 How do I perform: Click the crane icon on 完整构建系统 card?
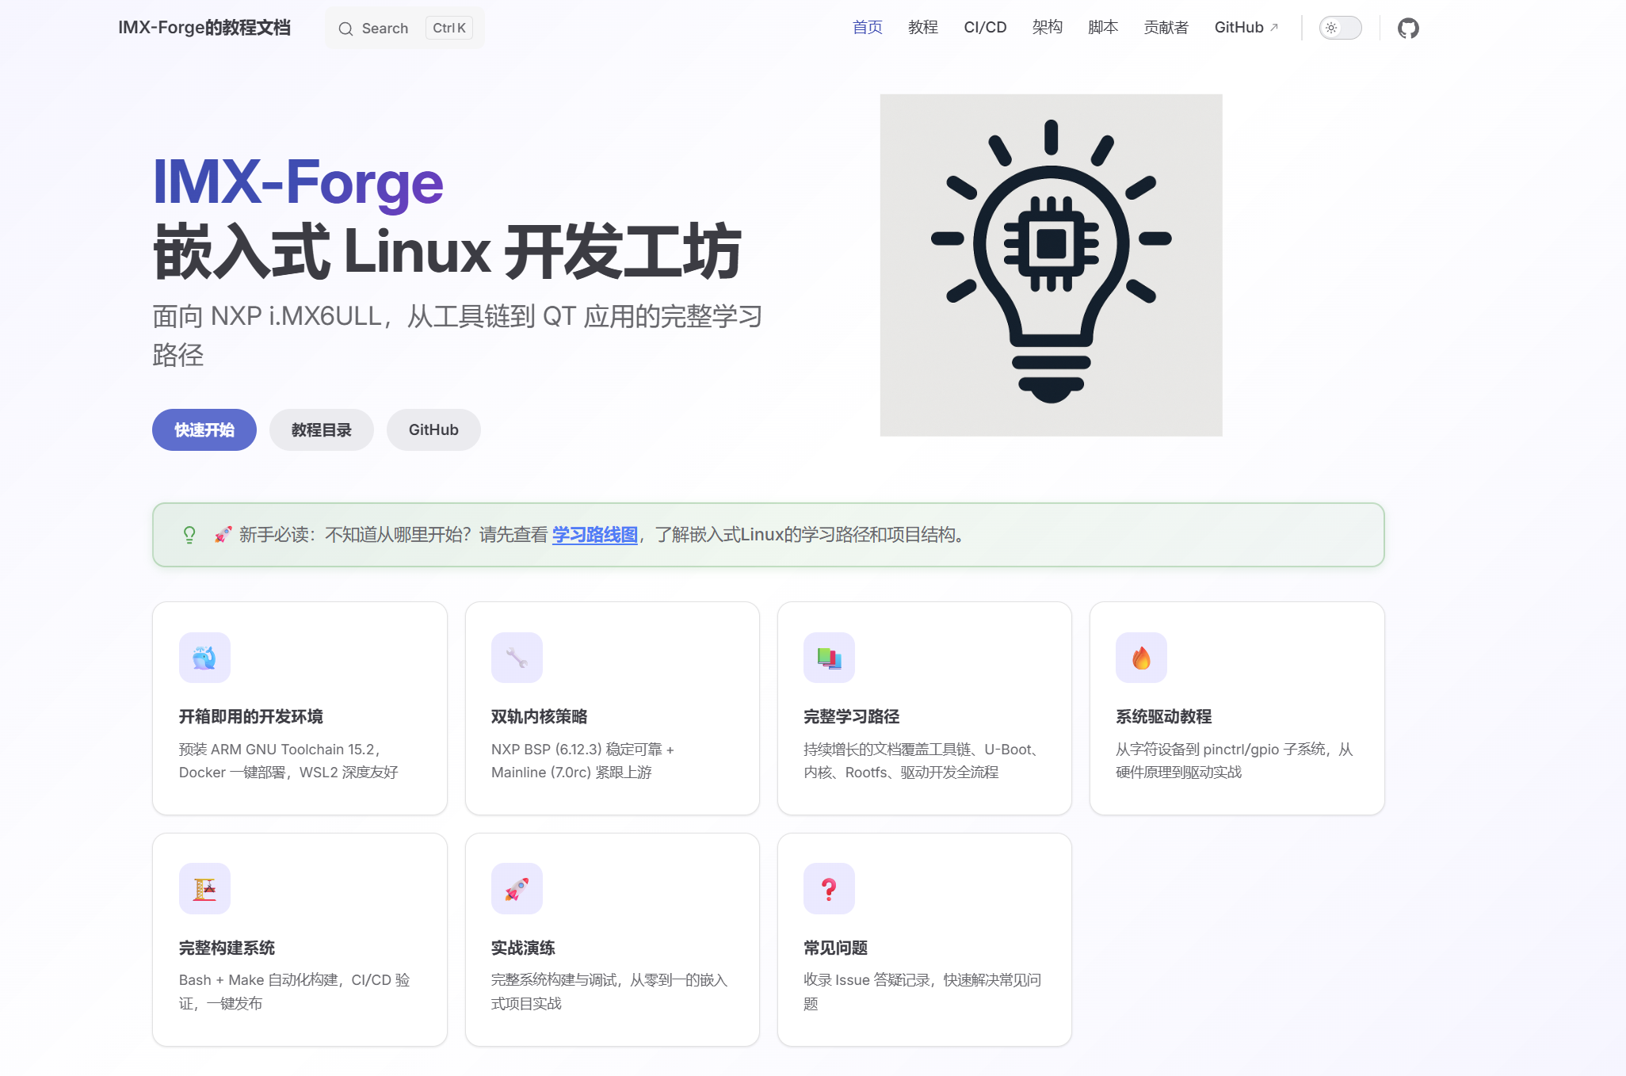click(x=204, y=888)
